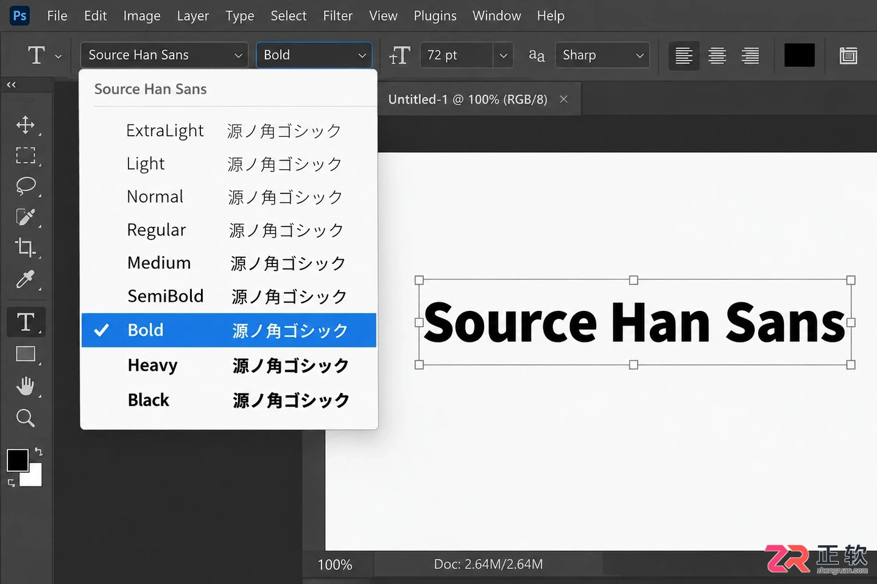The width and height of the screenshot is (877, 584).
Task: Open the Filter menu
Action: [x=337, y=16]
